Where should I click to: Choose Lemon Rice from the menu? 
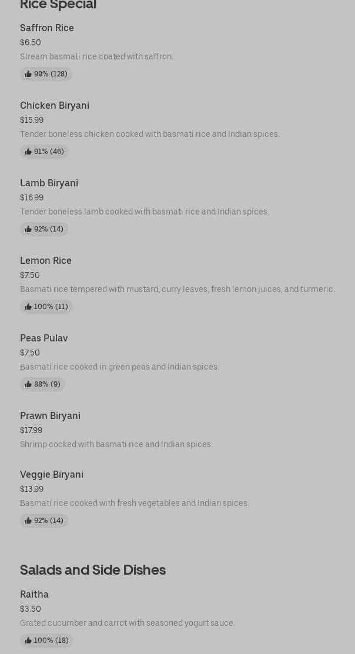coord(46,261)
